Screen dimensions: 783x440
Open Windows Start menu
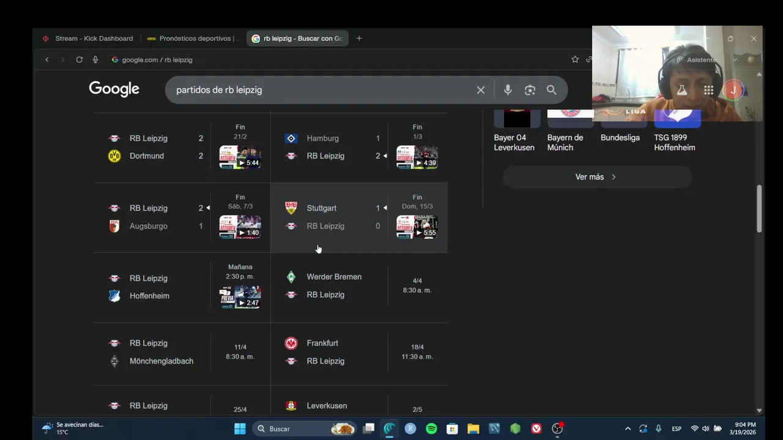tap(240, 428)
